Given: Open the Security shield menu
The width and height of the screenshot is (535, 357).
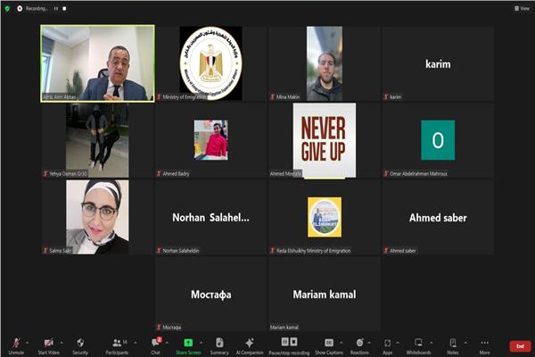Looking at the screenshot, I should click(80, 345).
